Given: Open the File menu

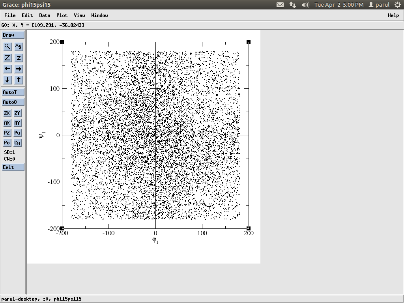Looking at the screenshot, I should (10, 15).
